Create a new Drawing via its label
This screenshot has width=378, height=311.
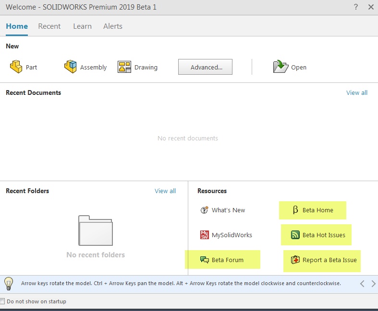point(146,67)
